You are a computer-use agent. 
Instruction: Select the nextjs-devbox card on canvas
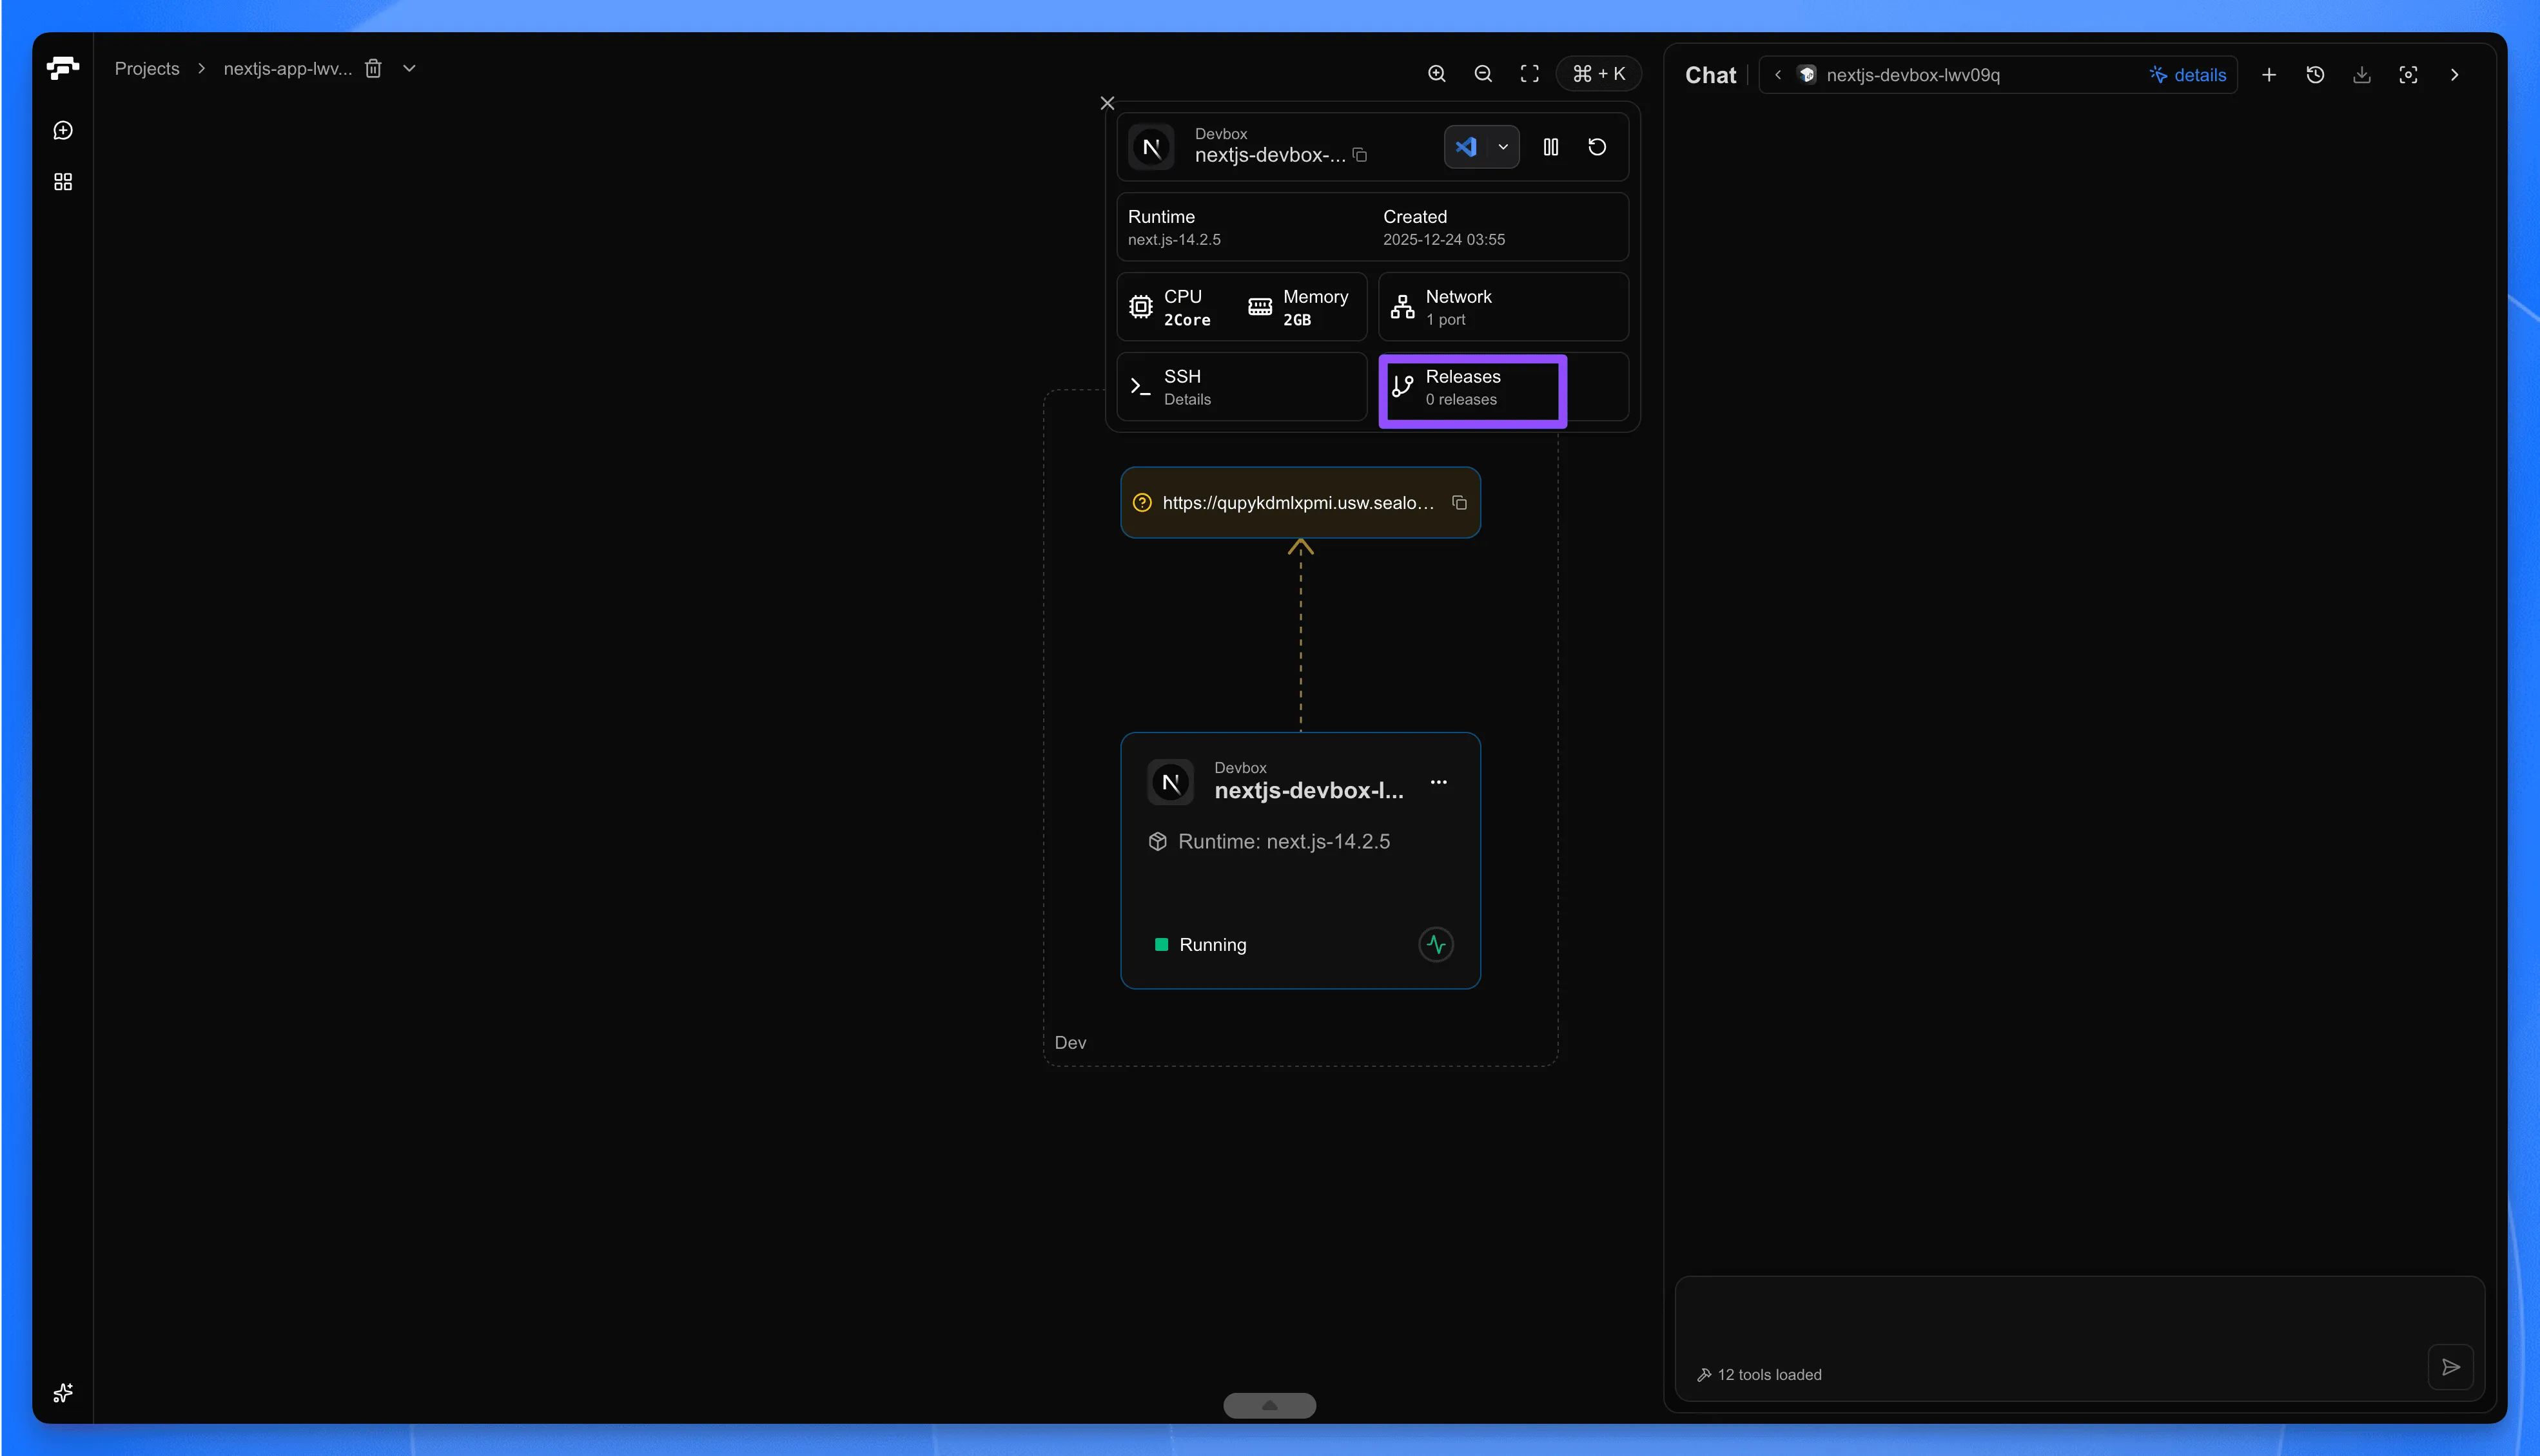(1300, 861)
